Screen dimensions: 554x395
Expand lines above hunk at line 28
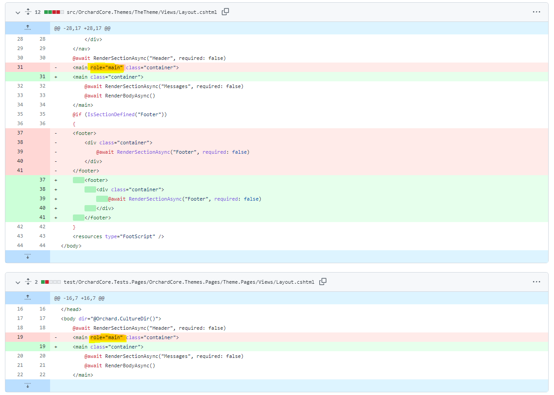pos(28,28)
